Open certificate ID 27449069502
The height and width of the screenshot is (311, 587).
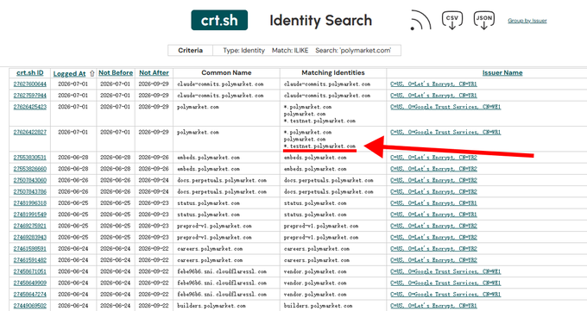click(x=30, y=306)
